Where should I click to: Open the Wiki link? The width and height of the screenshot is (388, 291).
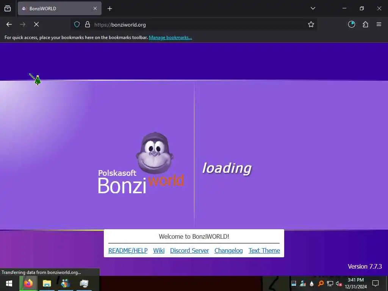tap(159, 251)
